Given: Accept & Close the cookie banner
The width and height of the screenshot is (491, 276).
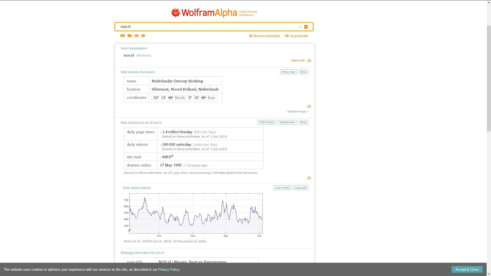Looking at the screenshot, I should click(x=467, y=269).
